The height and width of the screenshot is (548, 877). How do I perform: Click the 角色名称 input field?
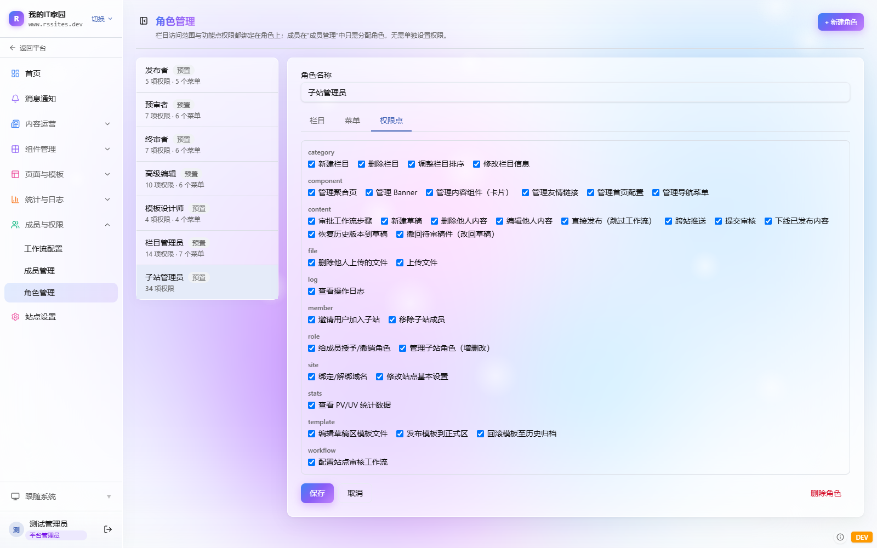(576, 93)
